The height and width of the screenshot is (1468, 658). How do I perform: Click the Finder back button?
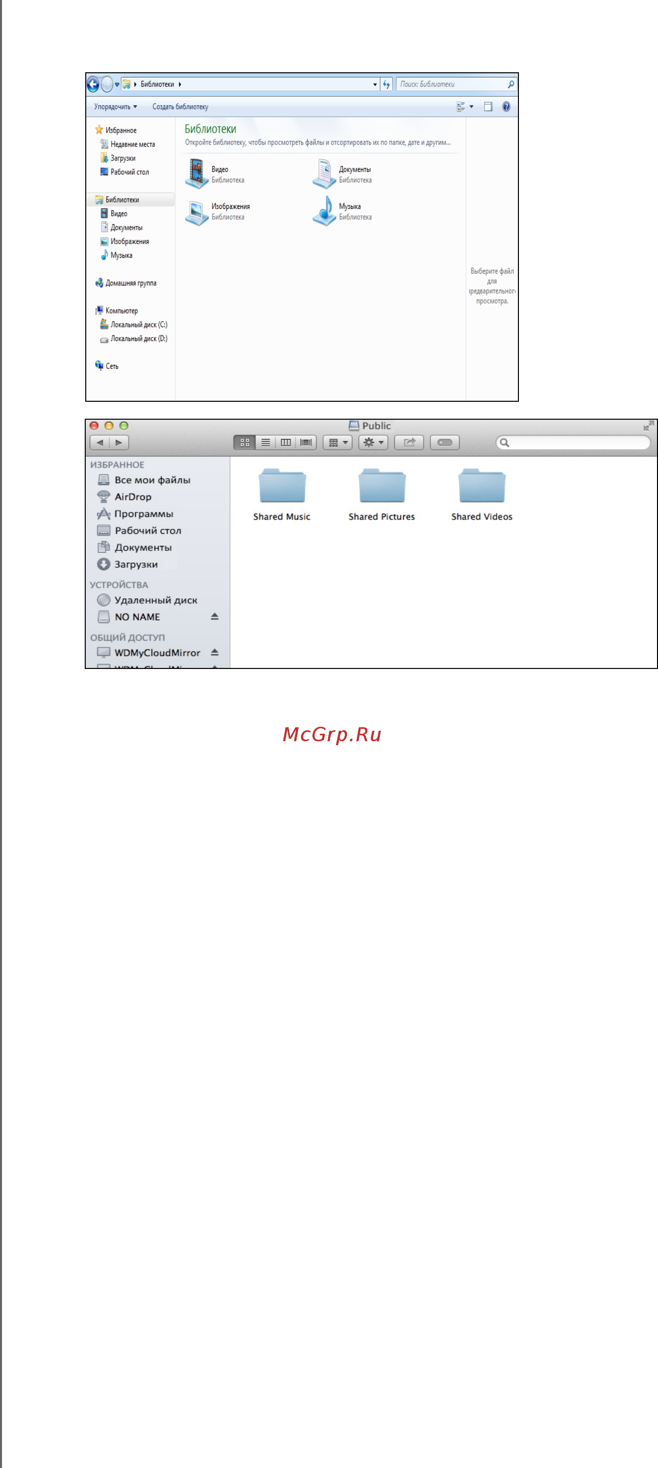click(x=100, y=442)
